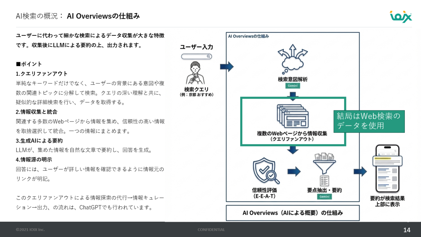Click the 検索意図解析 label

pyautogui.click(x=293, y=79)
